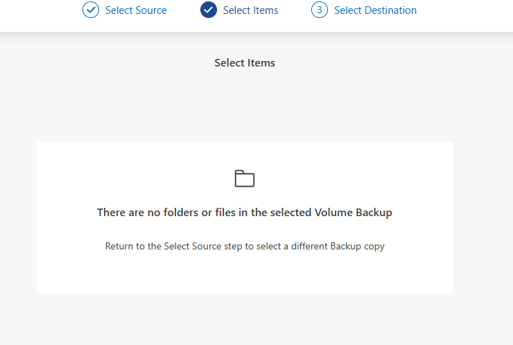Click the white header bar beside Select Destination

click(x=464, y=14)
